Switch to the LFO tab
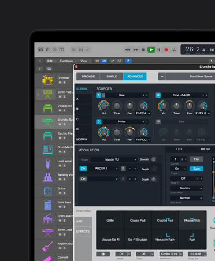Viewport: 215px width, 261px height. [x=179, y=149]
